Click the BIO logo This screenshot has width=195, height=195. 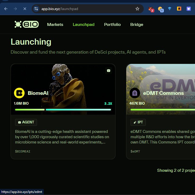(x=27, y=24)
